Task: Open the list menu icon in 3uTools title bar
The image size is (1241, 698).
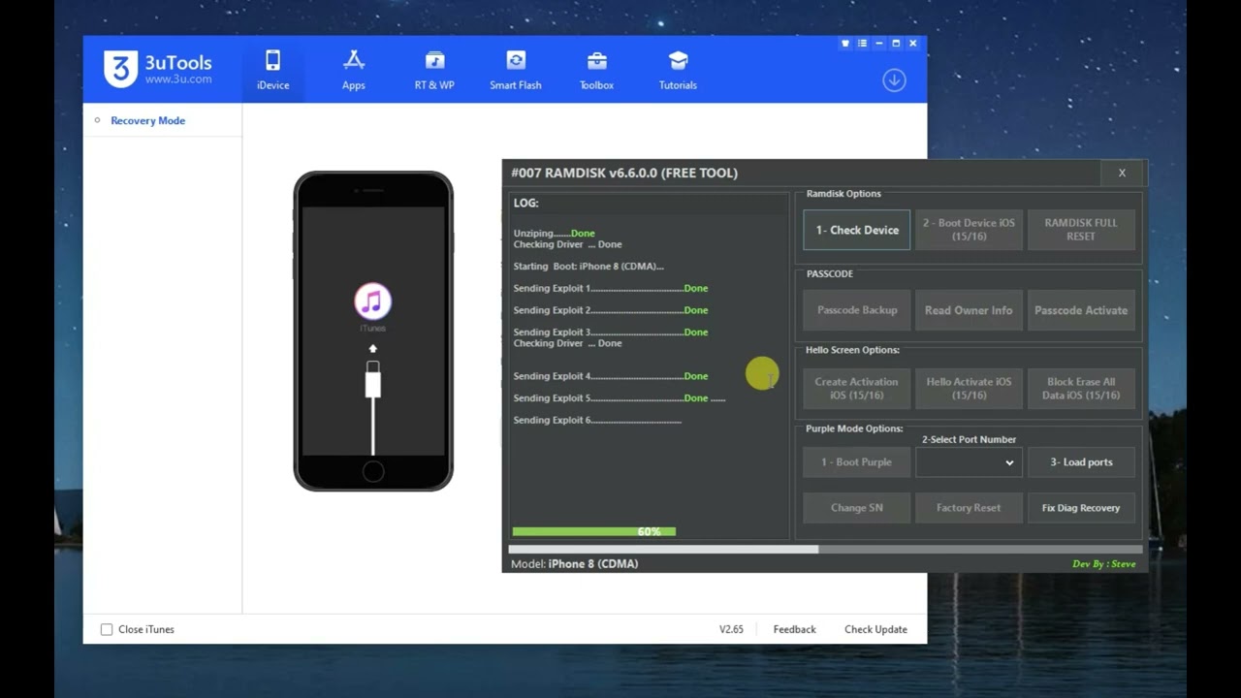Action: point(862,44)
